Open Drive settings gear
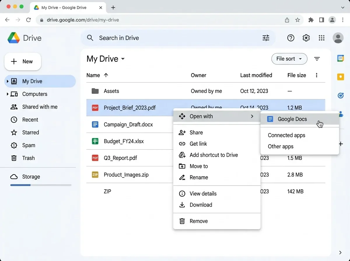 pyautogui.click(x=306, y=38)
